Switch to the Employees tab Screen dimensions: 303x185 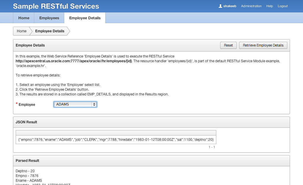(49, 18)
